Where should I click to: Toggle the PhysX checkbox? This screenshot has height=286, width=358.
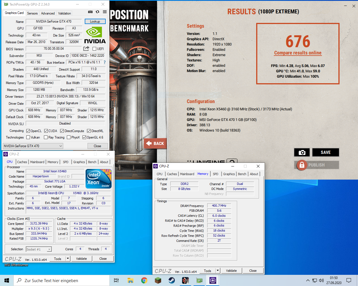tap(69, 137)
